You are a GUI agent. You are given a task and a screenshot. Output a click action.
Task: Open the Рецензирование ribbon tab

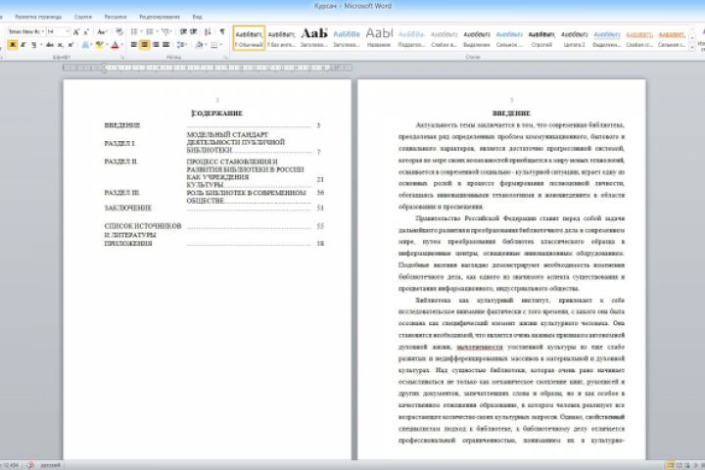160,17
